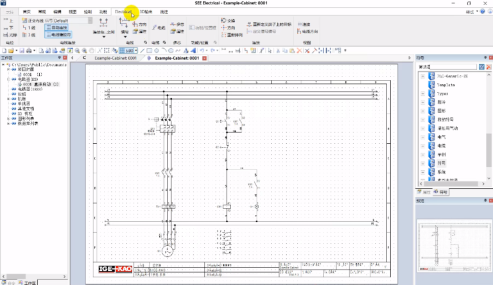Open the Electrical ribbon tab
Viewport: 493px width, 285px height.
point(123,12)
